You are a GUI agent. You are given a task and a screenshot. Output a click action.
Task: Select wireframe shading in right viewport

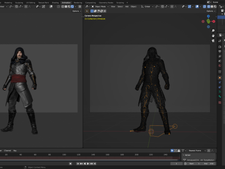(209, 7)
